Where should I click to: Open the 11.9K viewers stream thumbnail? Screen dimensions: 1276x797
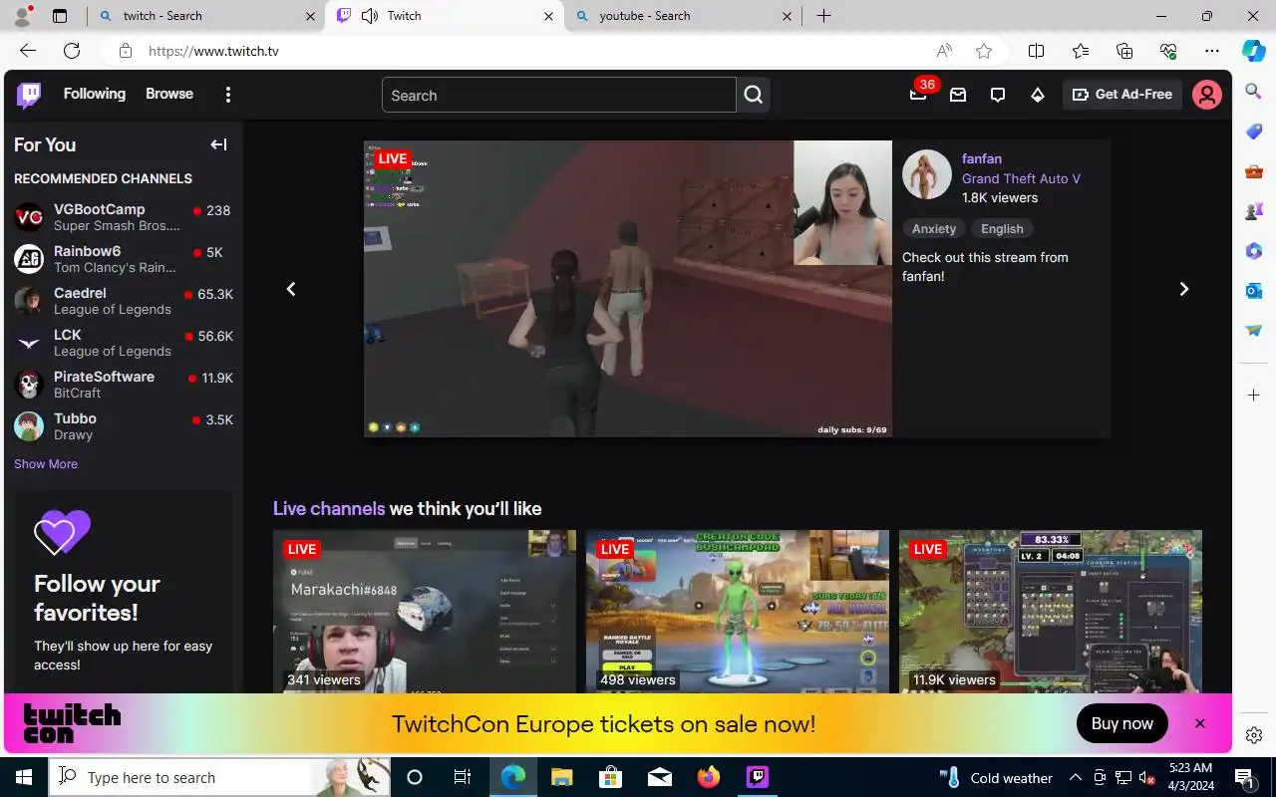1051,612
